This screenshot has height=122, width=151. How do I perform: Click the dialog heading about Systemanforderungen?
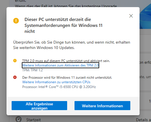coord(63,25)
